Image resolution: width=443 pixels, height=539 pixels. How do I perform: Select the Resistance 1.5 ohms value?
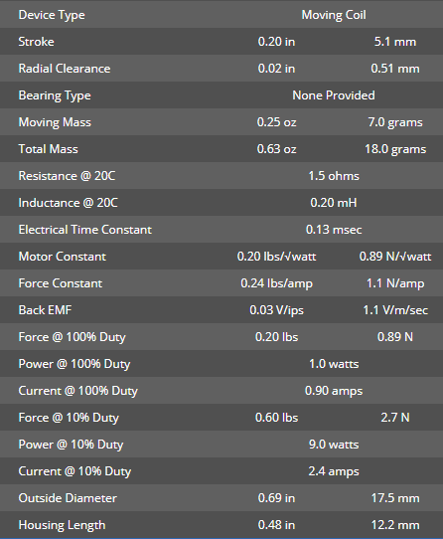coord(334,176)
